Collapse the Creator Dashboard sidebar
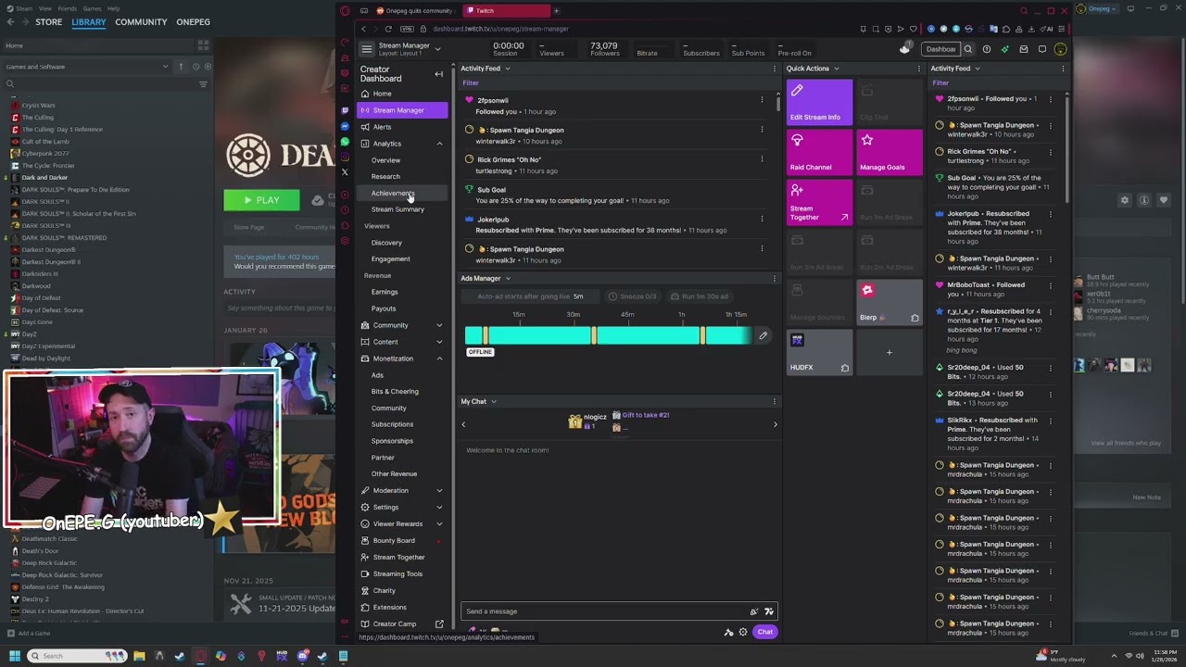The width and height of the screenshot is (1186, 667). [439, 74]
